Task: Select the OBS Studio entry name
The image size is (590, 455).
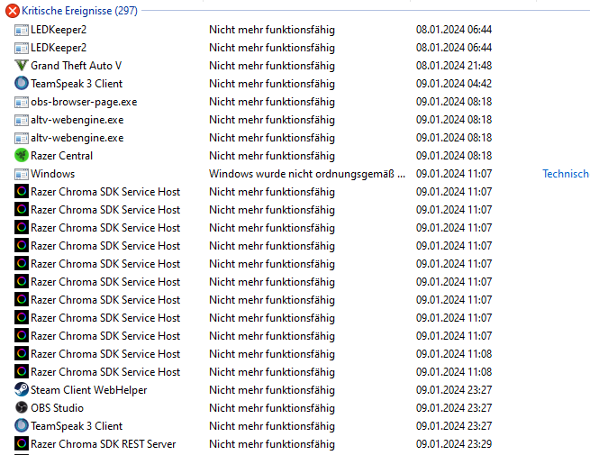Action: coord(57,408)
